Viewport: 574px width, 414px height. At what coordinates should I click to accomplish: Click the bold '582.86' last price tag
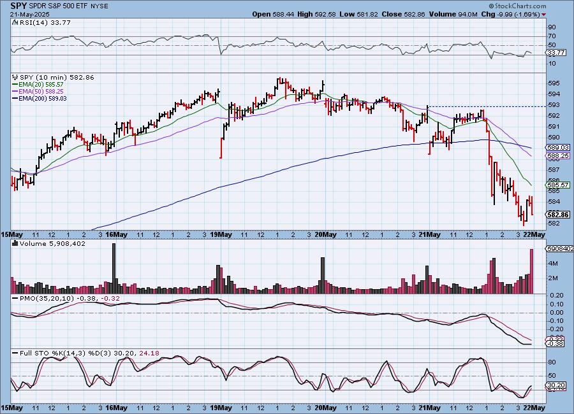pos(558,215)
